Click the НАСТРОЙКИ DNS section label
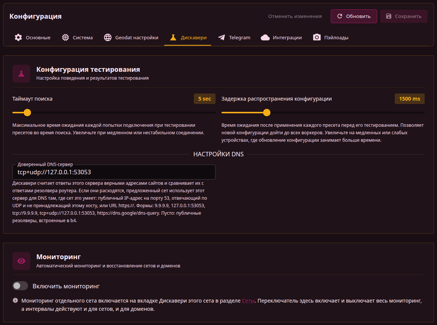437x325 pixels. click(x=218, y=154)
